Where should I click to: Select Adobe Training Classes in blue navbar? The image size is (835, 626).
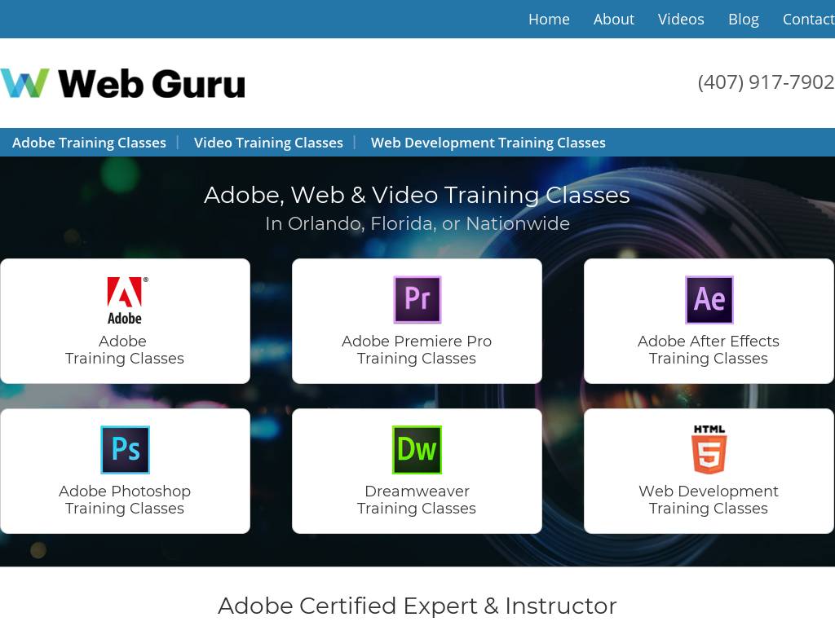point(89,143)
